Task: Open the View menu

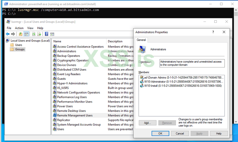Action: (30, 28)
